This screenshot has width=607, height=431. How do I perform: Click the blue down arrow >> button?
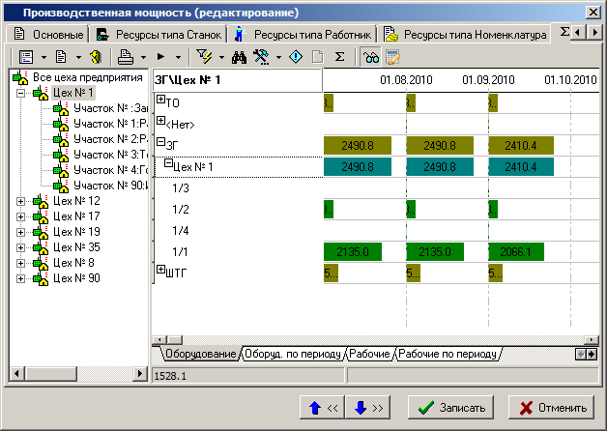(367, 408)
